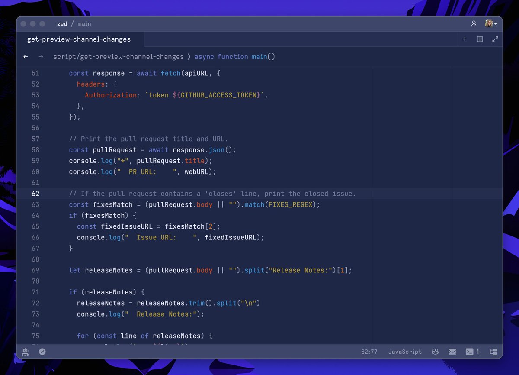Open diagnostics via the checkmark status icon
Viewport: 519px width, 375px height.
42,352
